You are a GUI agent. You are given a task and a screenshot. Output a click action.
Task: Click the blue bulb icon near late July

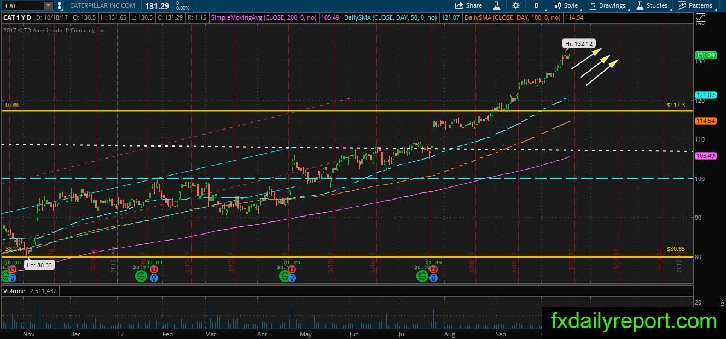tap(433, 278)
